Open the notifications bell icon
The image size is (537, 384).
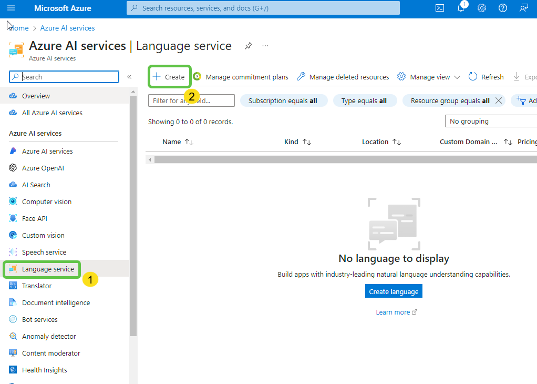(x=461, y=8)
